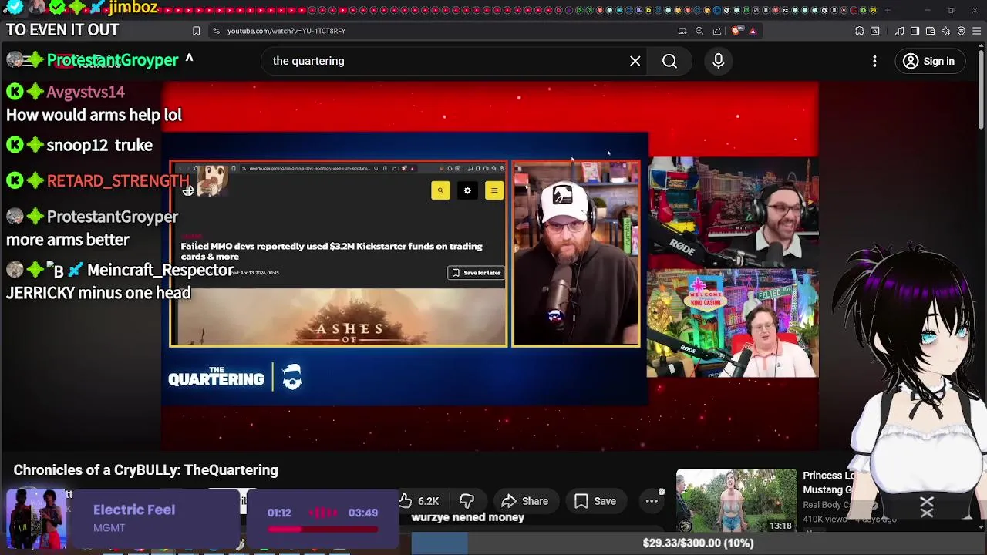
Task: Click 'Save for later' in the article
Action: click(x=476, y=273)
